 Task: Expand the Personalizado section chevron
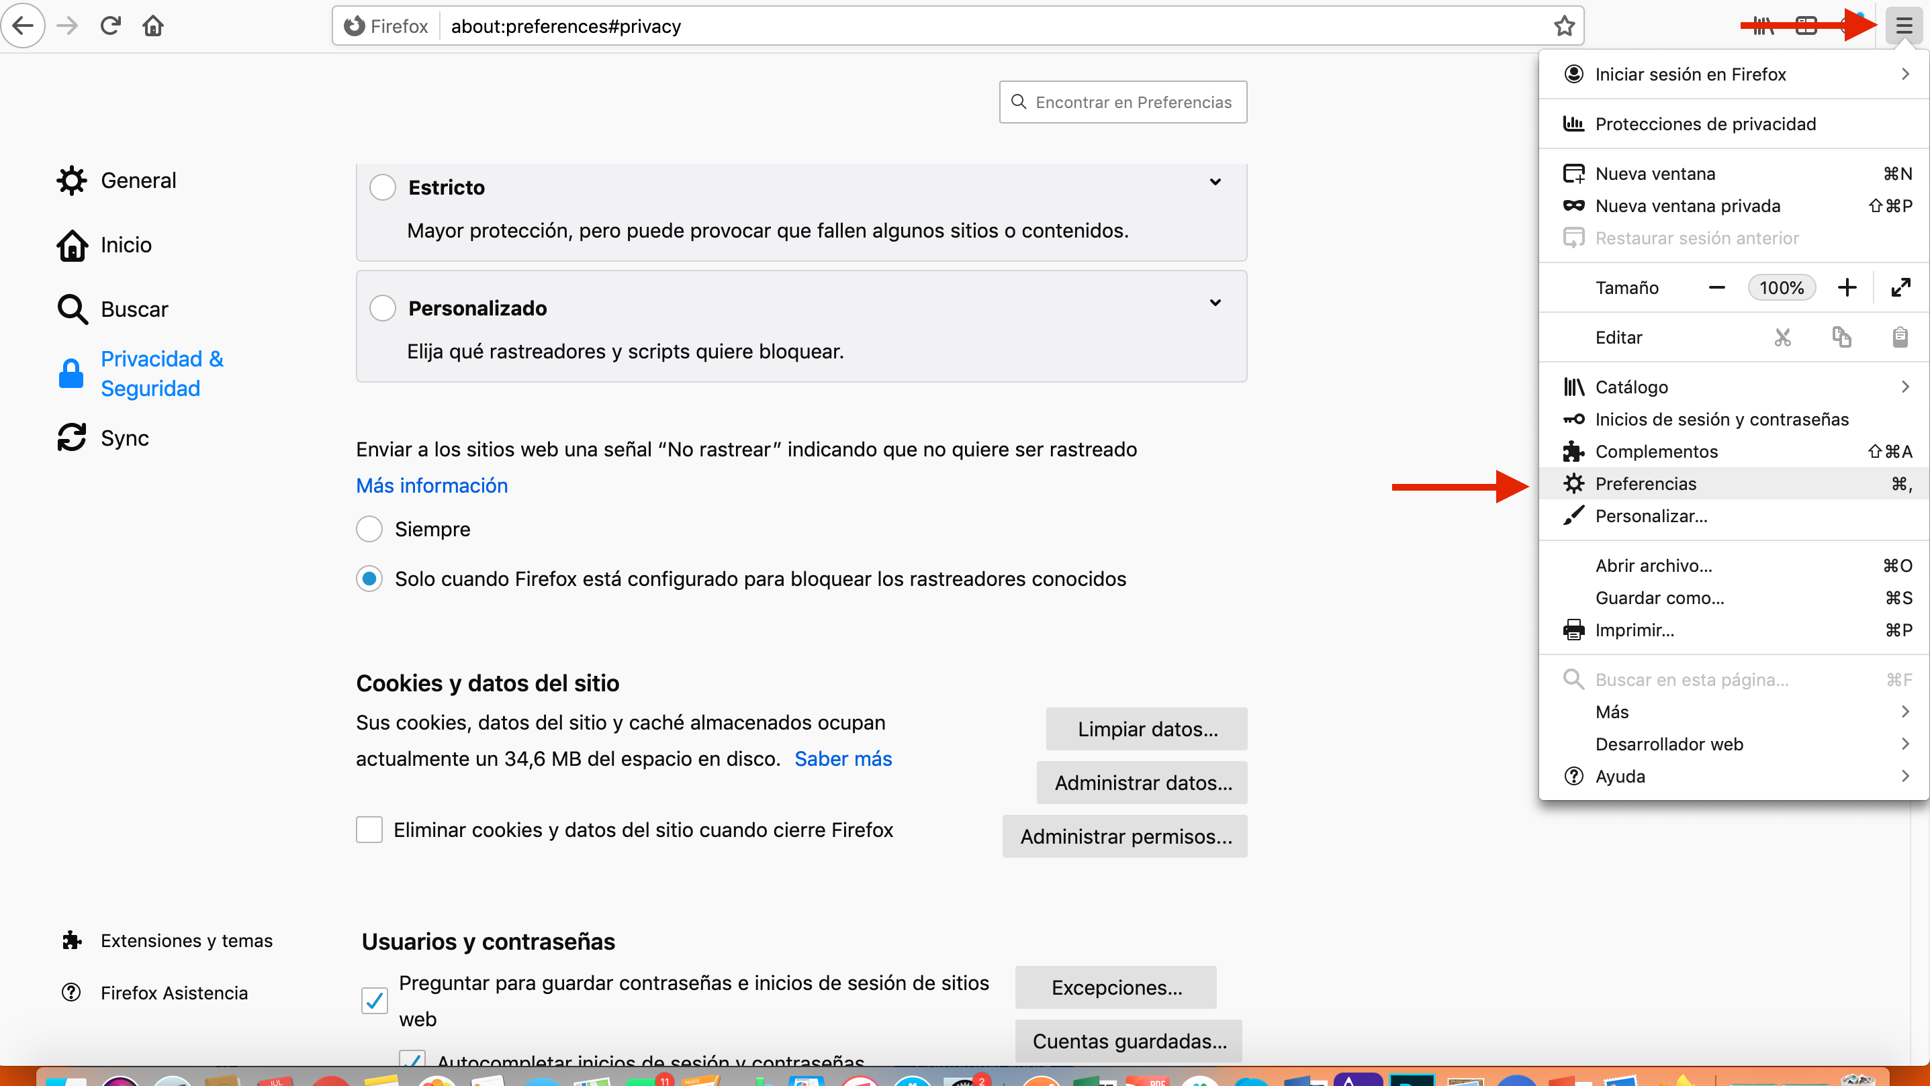point(1215,303)
